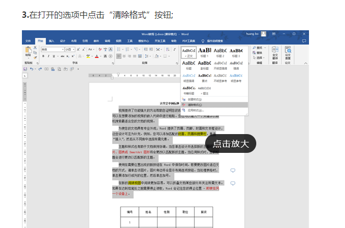Switch to the 开发工具 ribbon tab
Viewport: 345px width, 228px height.
pos(160,41)
